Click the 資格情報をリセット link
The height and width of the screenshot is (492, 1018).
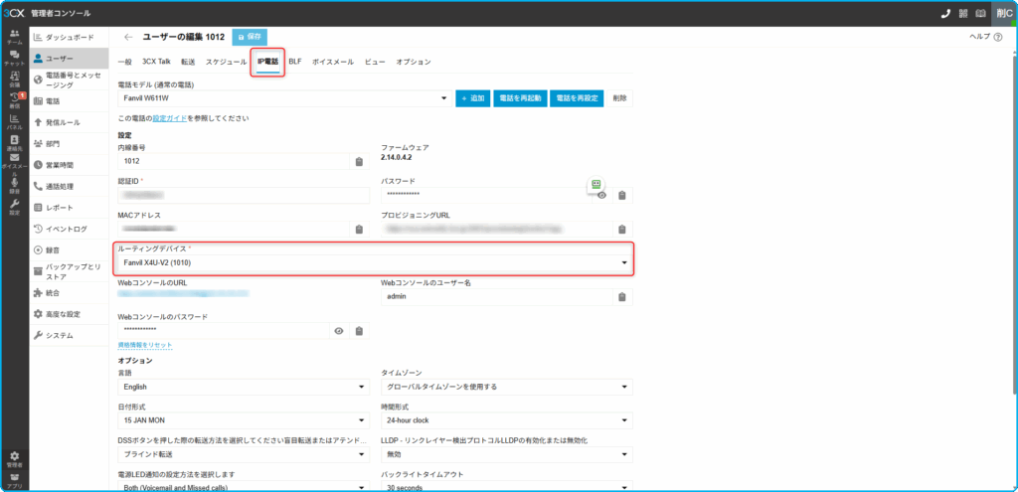pos(145,345)
